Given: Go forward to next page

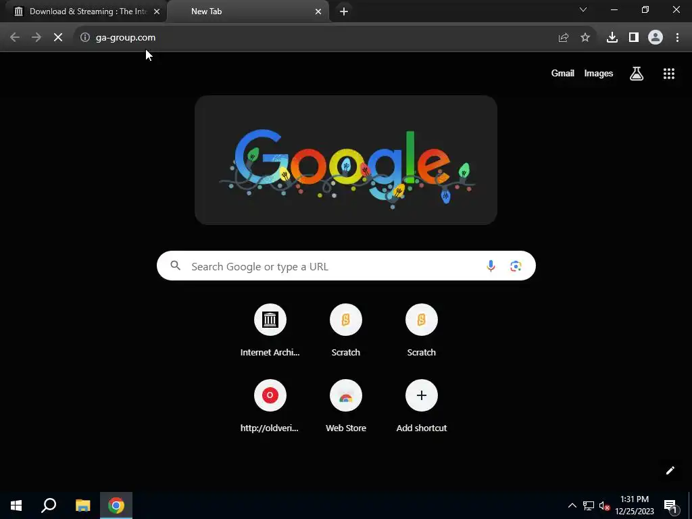Looking at the screenshot, I should coord(36,38).
